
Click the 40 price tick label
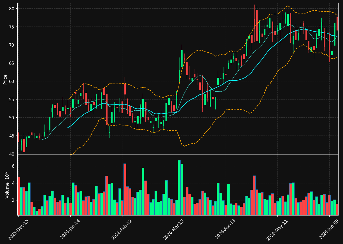pyautogui.click(x=12, y=154)
